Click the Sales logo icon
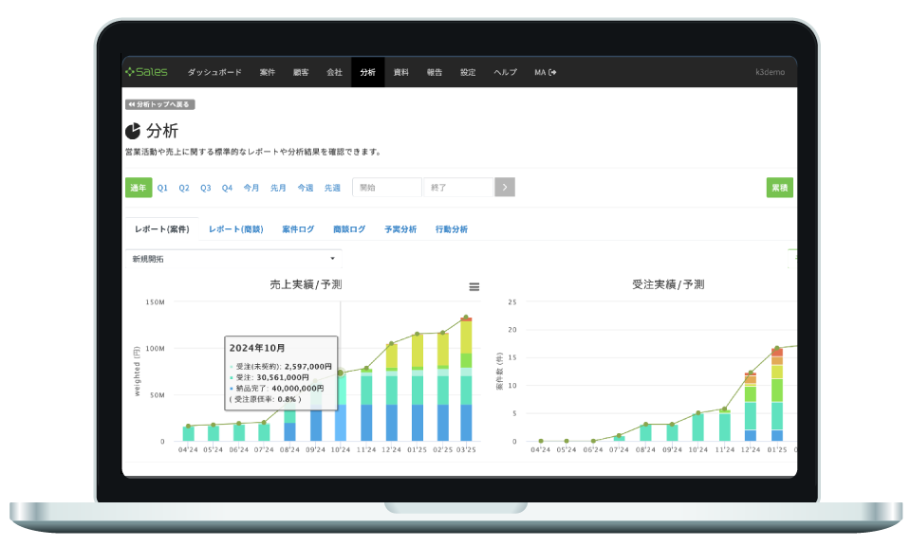 coord(130,72)
